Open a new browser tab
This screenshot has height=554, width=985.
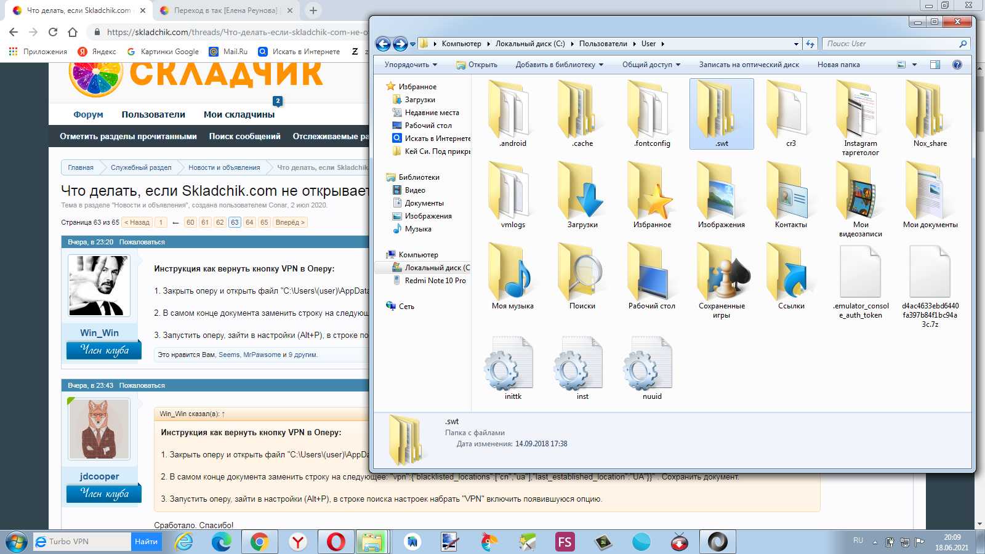313,10
